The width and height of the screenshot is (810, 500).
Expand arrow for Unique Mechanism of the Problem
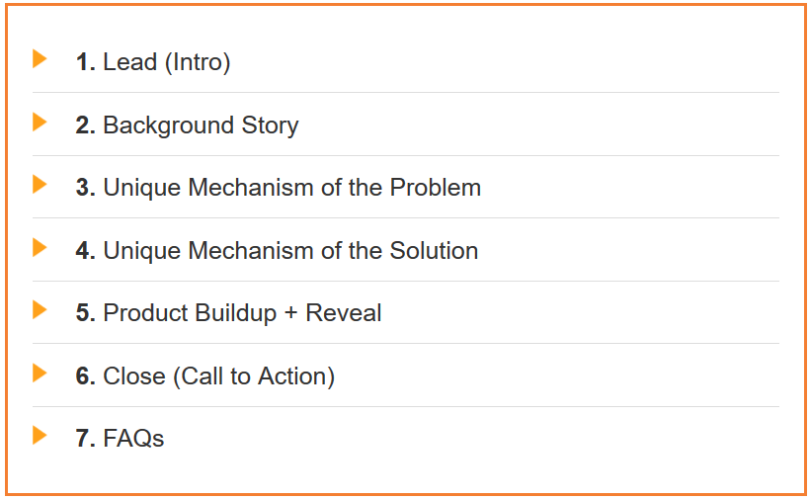tap(40, 185)
